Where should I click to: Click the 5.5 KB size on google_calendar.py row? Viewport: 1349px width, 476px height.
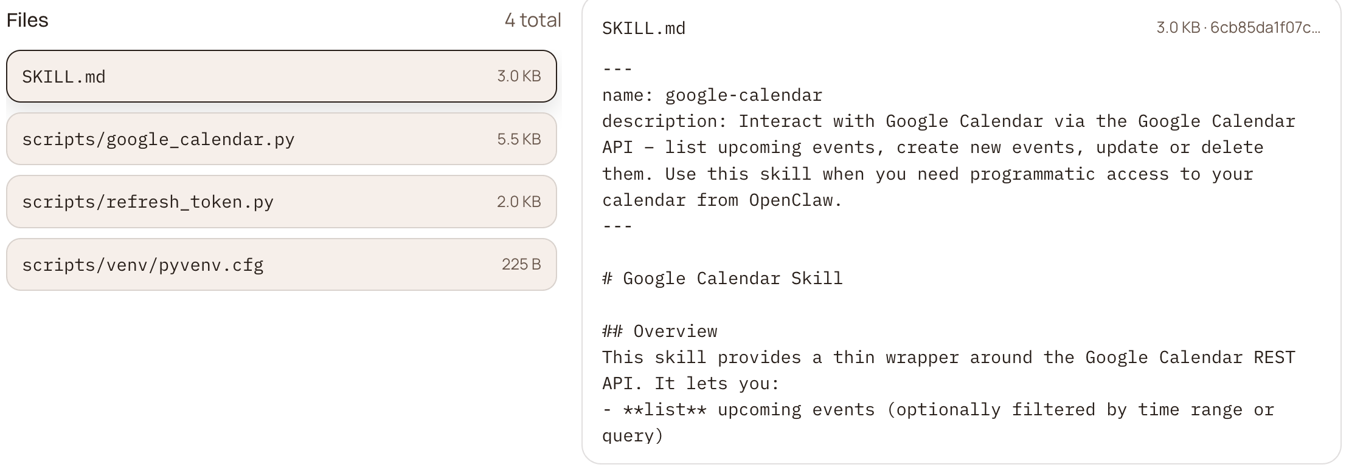pyautogui.click(x=519, y=140)
